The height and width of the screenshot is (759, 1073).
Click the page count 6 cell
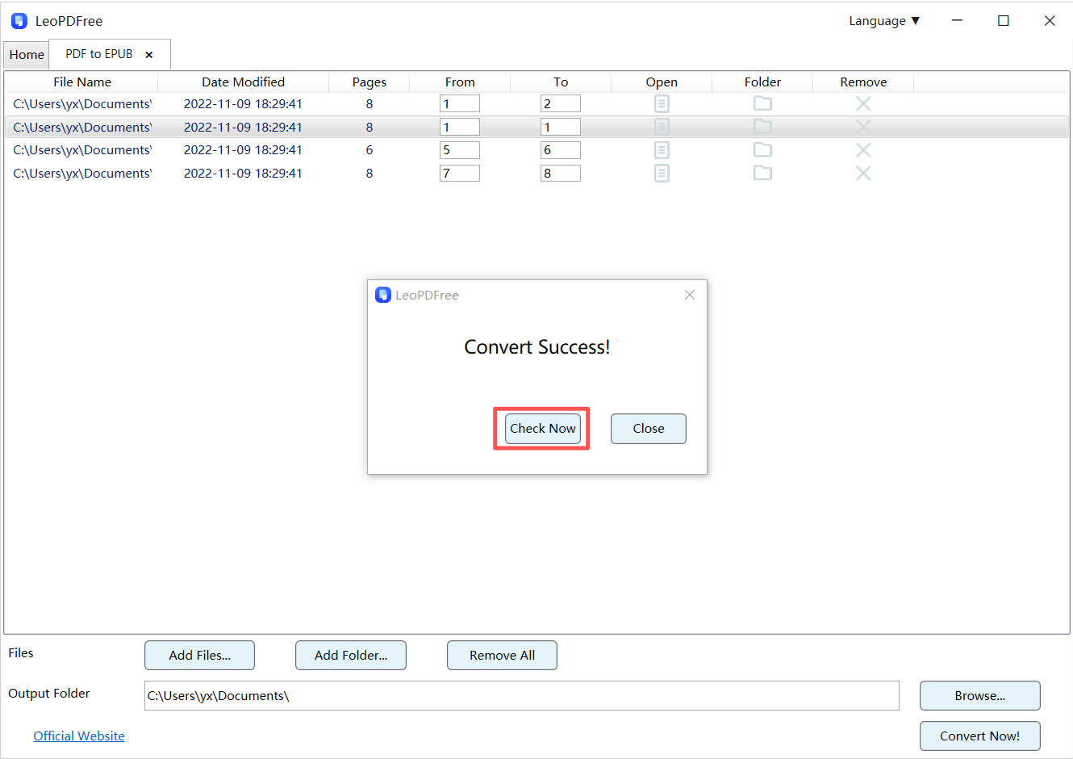[369, 150]
